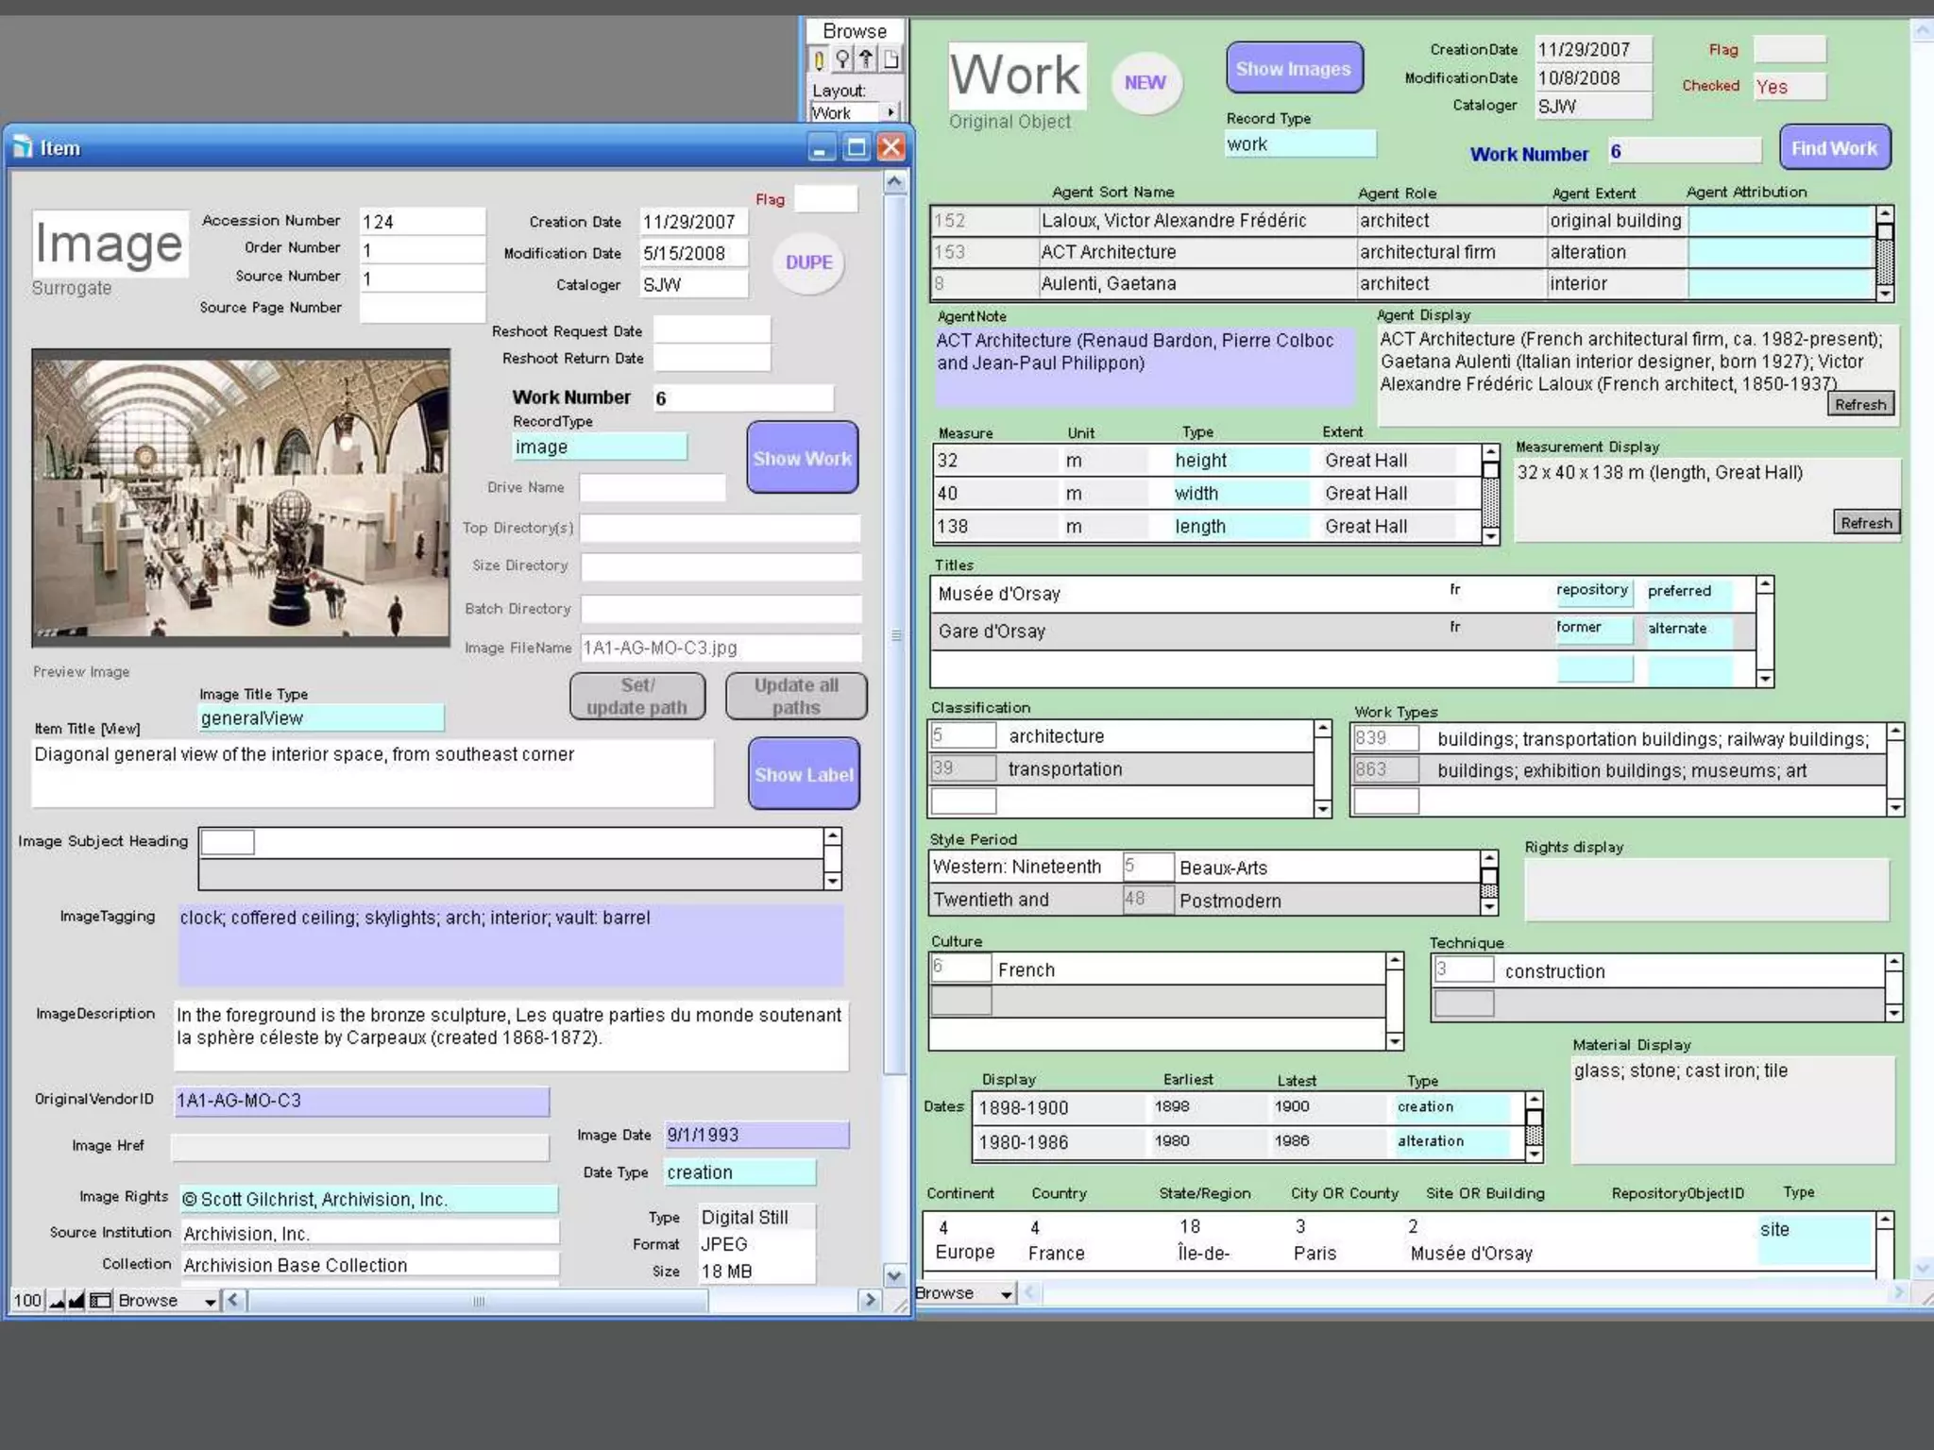Click the Preview mode page icon
1934x1450 pixels.
pyautogui.click(x=890, y=60)
